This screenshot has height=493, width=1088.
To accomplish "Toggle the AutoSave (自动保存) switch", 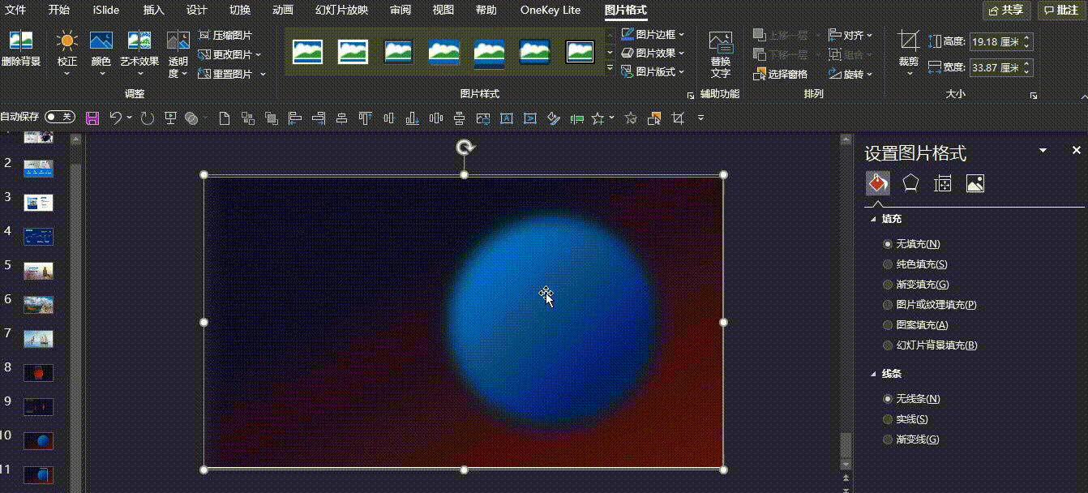I will tap(61, 118).
